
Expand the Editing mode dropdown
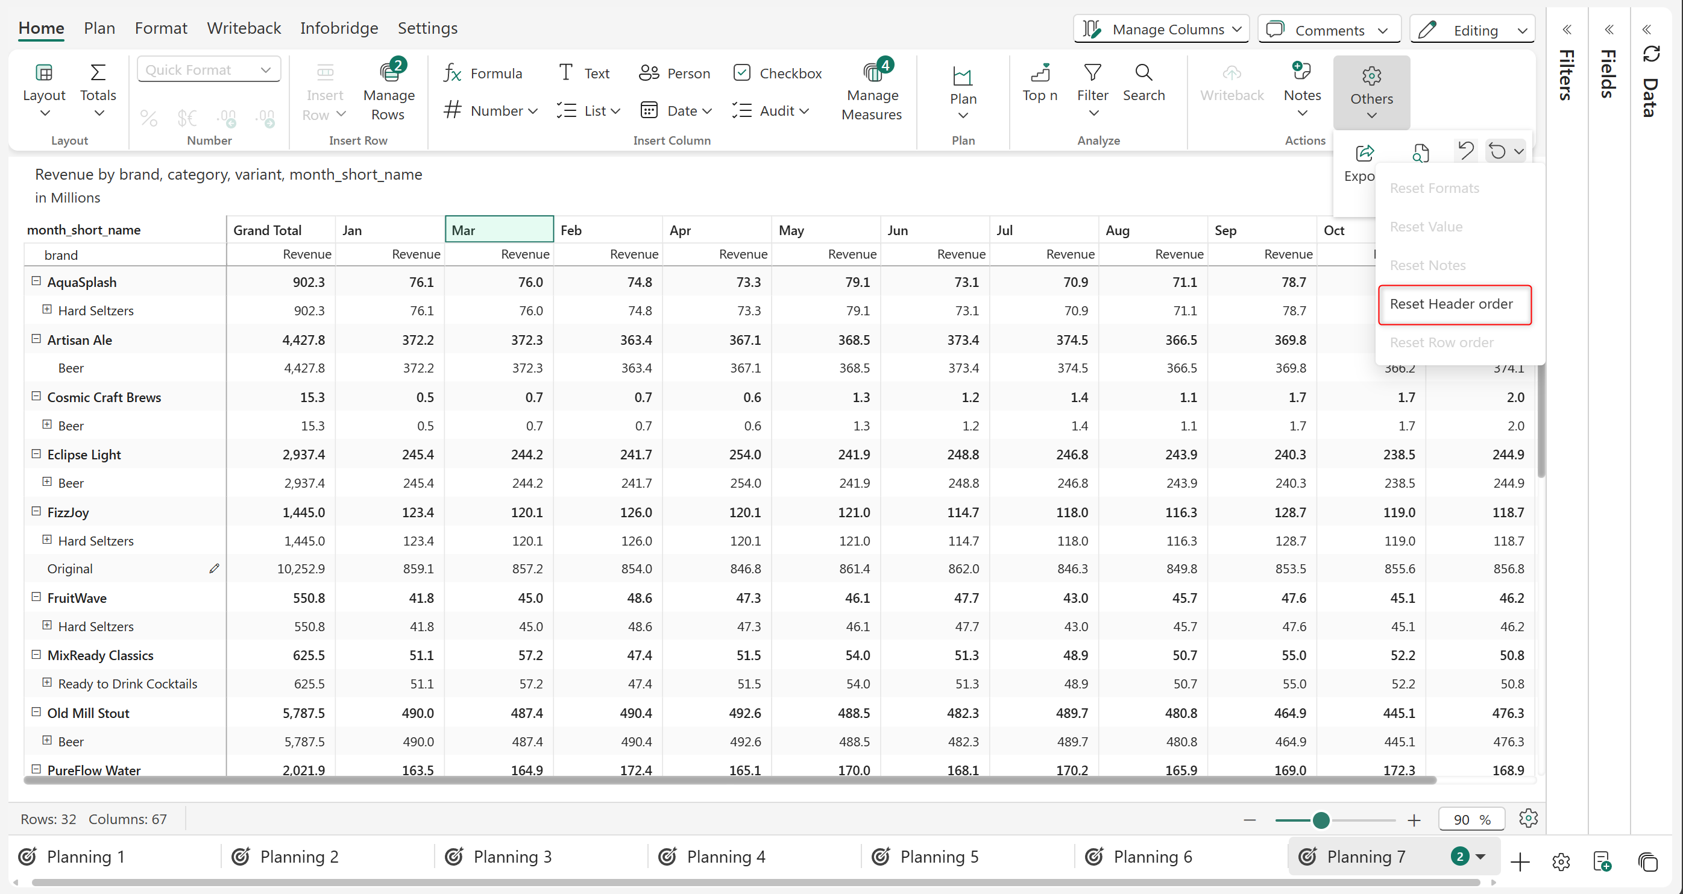point(1473,30)
